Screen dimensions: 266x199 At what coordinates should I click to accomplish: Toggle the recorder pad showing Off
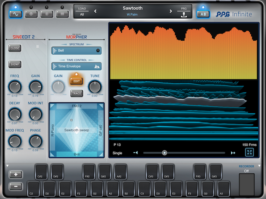pyautogui.click(x=246, y=184)
